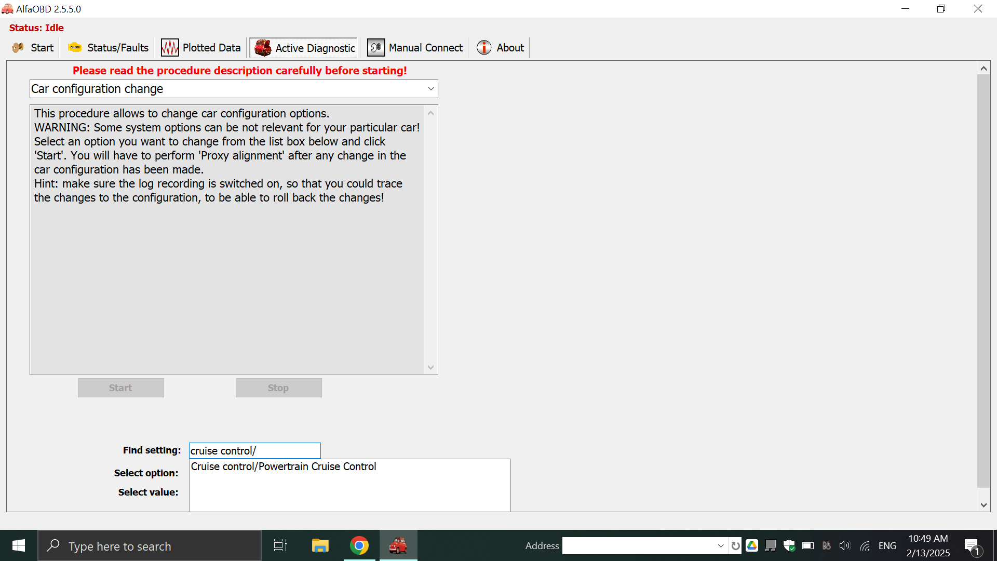Image resolution: width=997 pixels, height=561 pixels.
Task: Click the main panel scroll up arrow
Action: click(983, 68)
